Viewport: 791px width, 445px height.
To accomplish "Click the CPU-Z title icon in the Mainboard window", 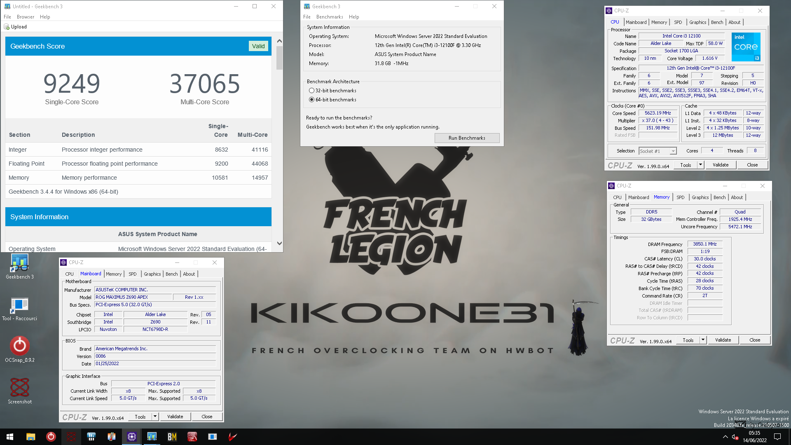I will tap(63, 262).
